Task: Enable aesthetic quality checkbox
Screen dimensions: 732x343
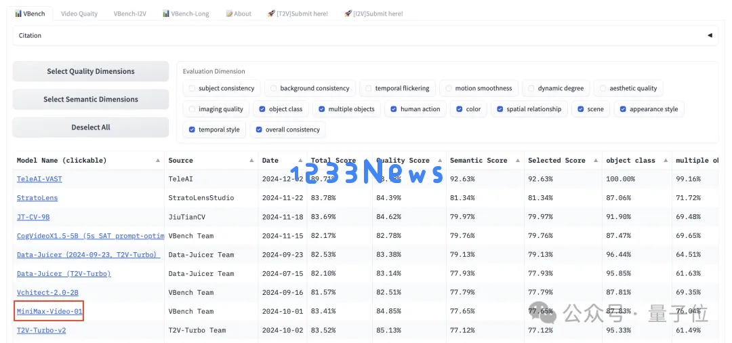Action: click(x=603, y=88)
